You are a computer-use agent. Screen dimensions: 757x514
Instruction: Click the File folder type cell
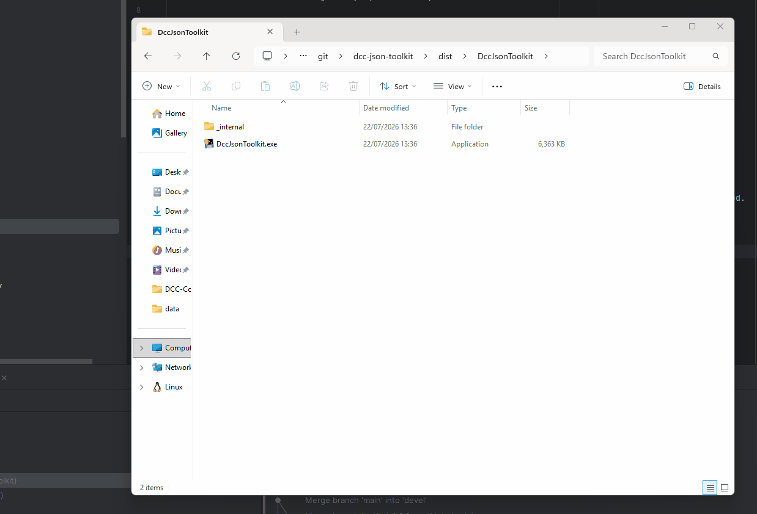click(467, 127)
